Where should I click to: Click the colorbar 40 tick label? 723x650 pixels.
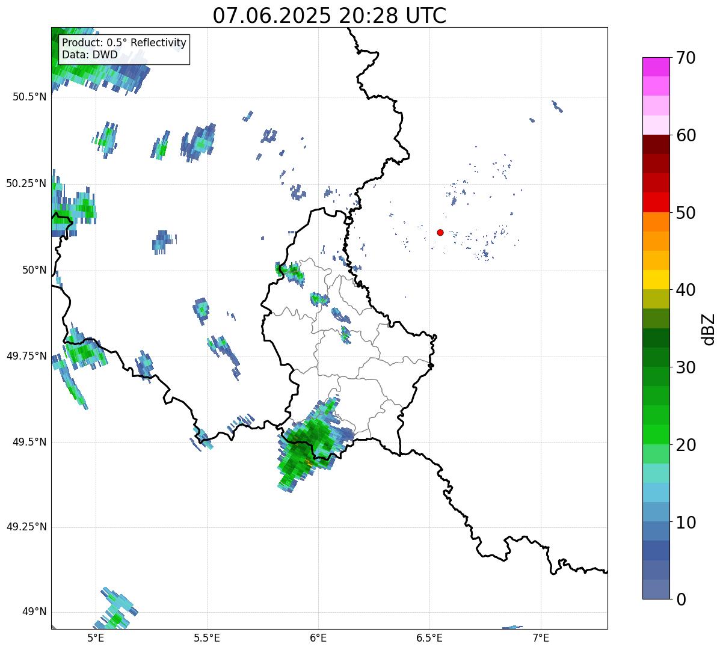pos(685,290)
